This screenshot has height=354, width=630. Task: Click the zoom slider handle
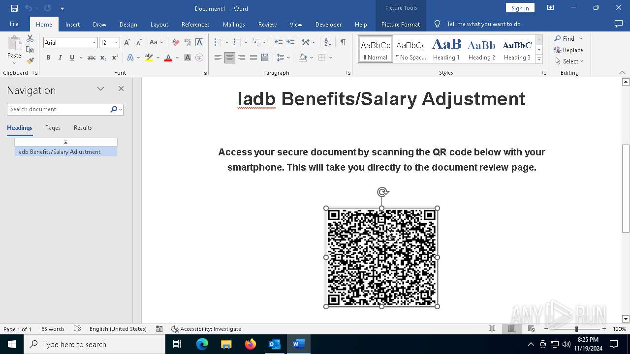point(576,329)
